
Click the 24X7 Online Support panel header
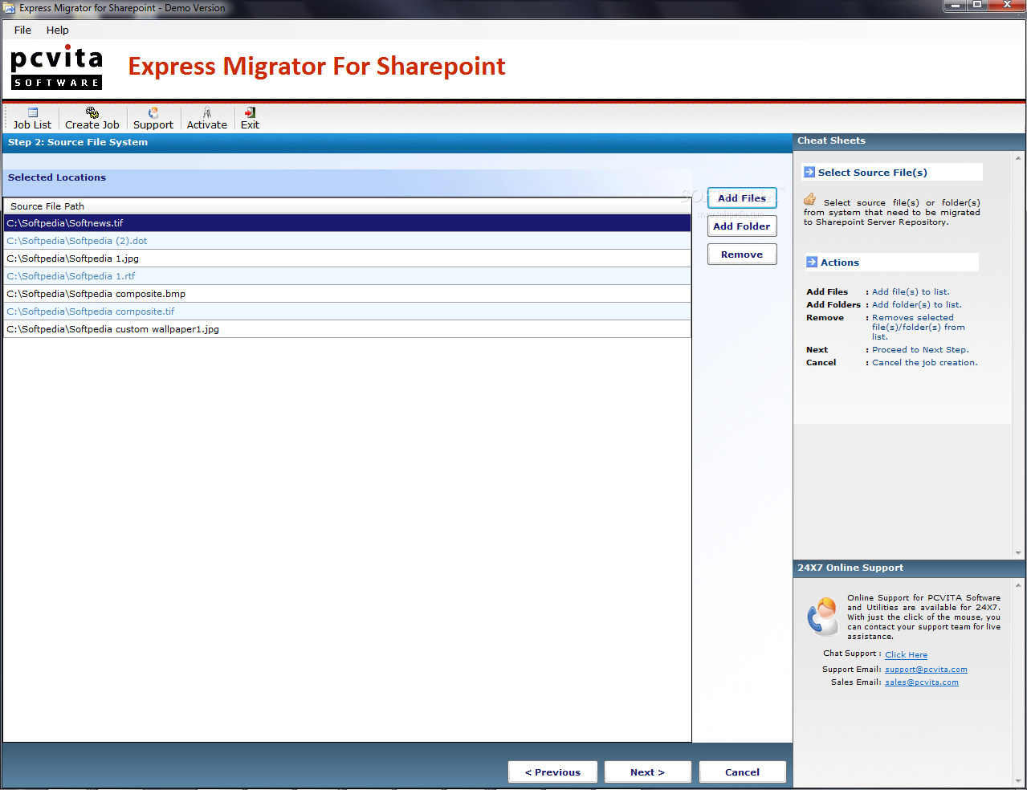(x=909, y=568)
